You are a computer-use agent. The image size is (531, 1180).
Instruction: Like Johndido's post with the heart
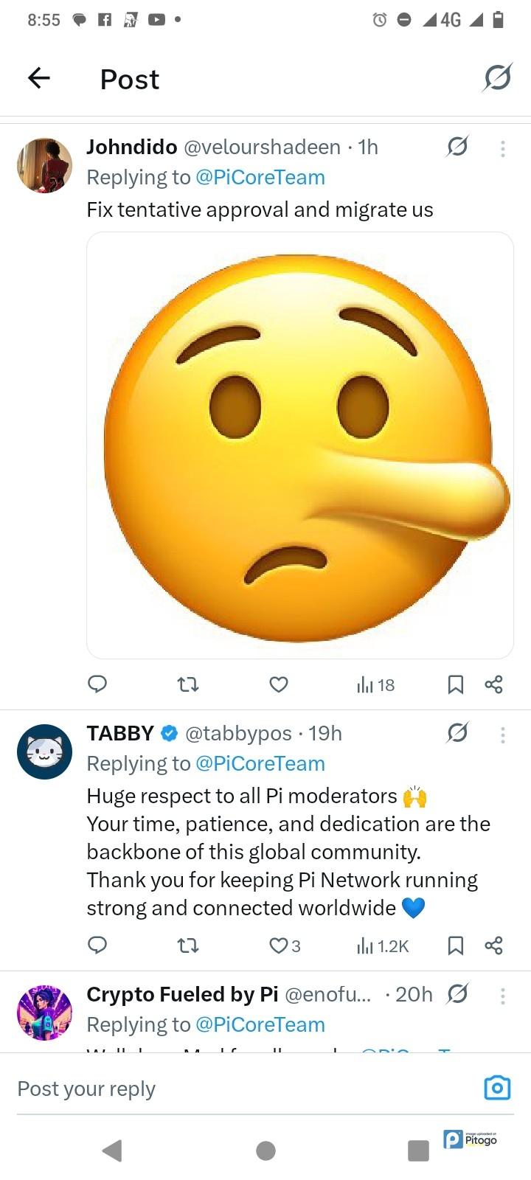point(279,684)
